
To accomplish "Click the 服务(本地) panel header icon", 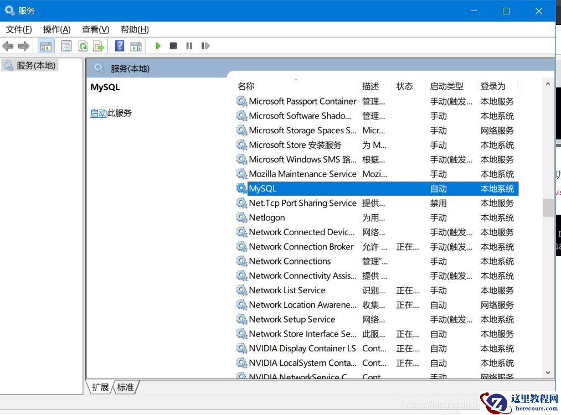I will pyautogui.click(x=99, y=68).
